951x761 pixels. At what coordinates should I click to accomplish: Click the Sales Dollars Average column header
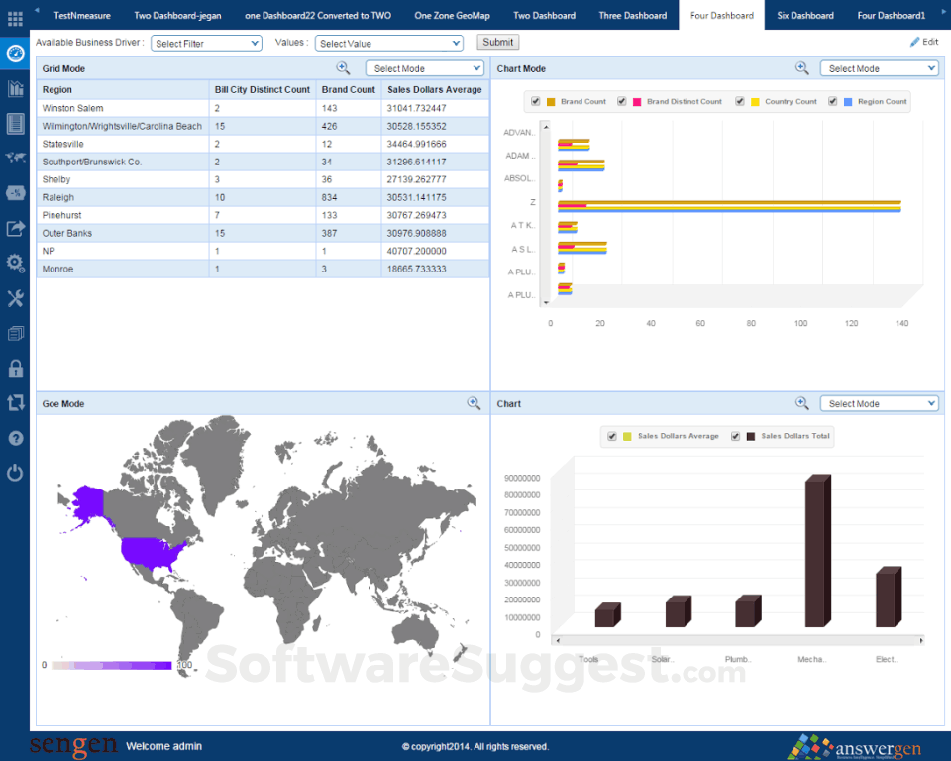(435, 90)
